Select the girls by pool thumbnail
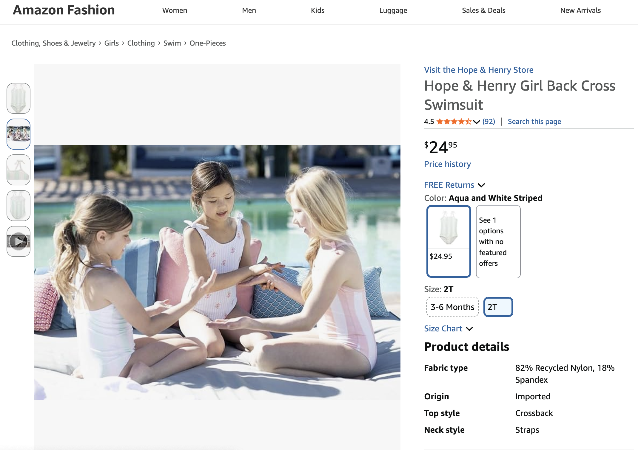The height and width of the screenshot is (450, 638). 19,134
